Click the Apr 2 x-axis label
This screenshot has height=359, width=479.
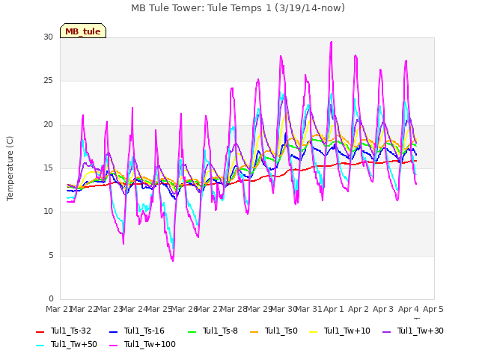click(x=359, y=309)
